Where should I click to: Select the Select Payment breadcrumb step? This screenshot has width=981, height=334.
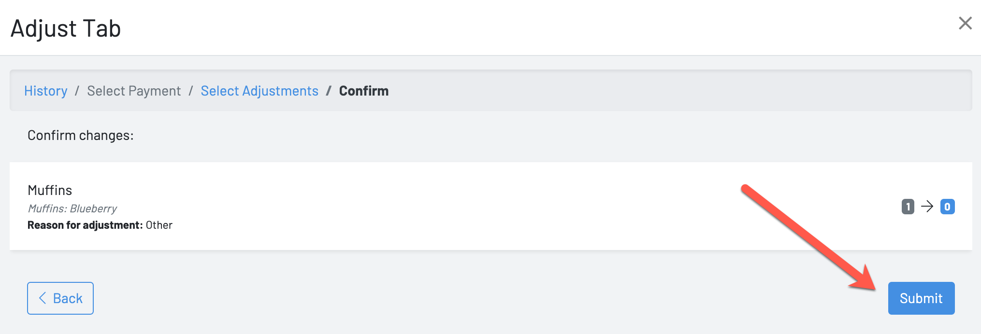[x=134, y=91]
